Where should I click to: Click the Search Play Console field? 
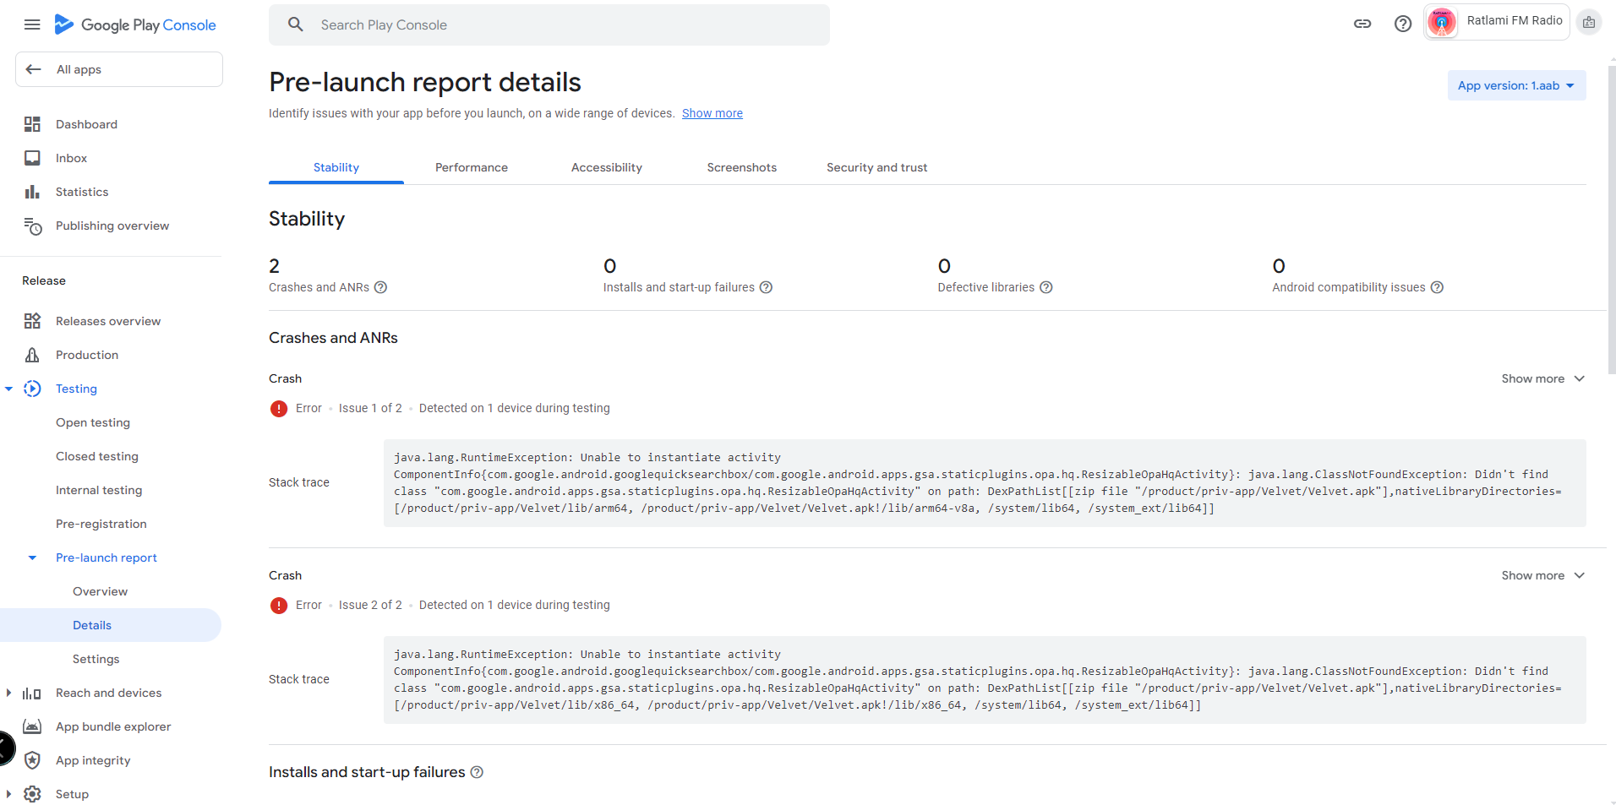(549, 24)
